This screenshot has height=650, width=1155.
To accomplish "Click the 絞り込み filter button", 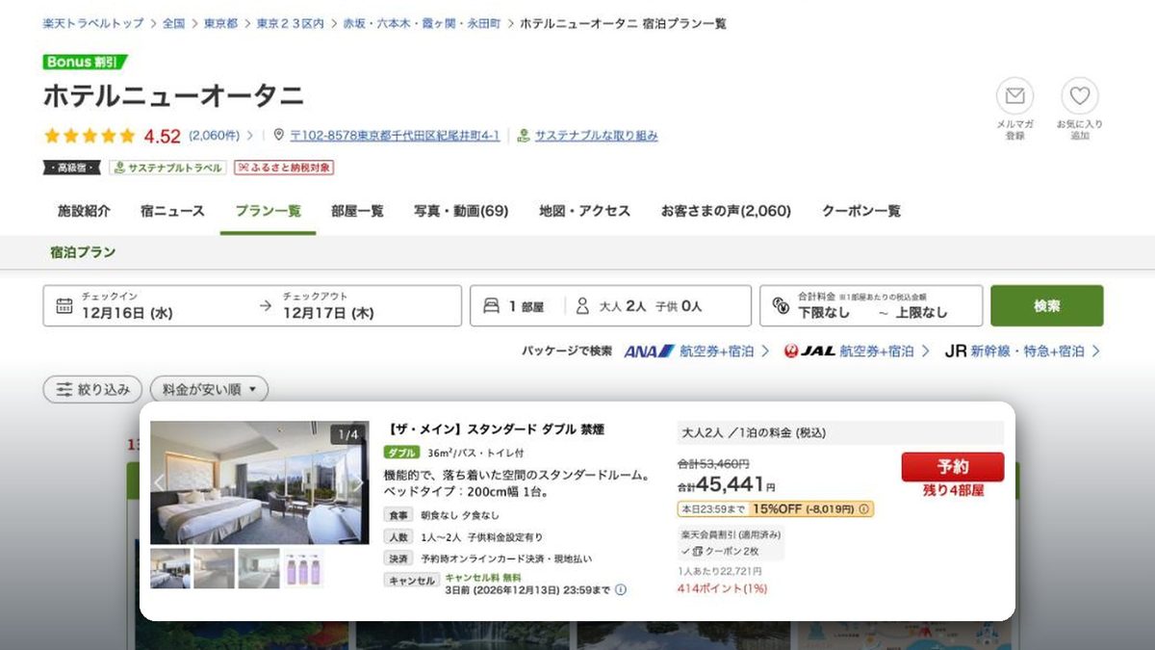I will [92, 390].
